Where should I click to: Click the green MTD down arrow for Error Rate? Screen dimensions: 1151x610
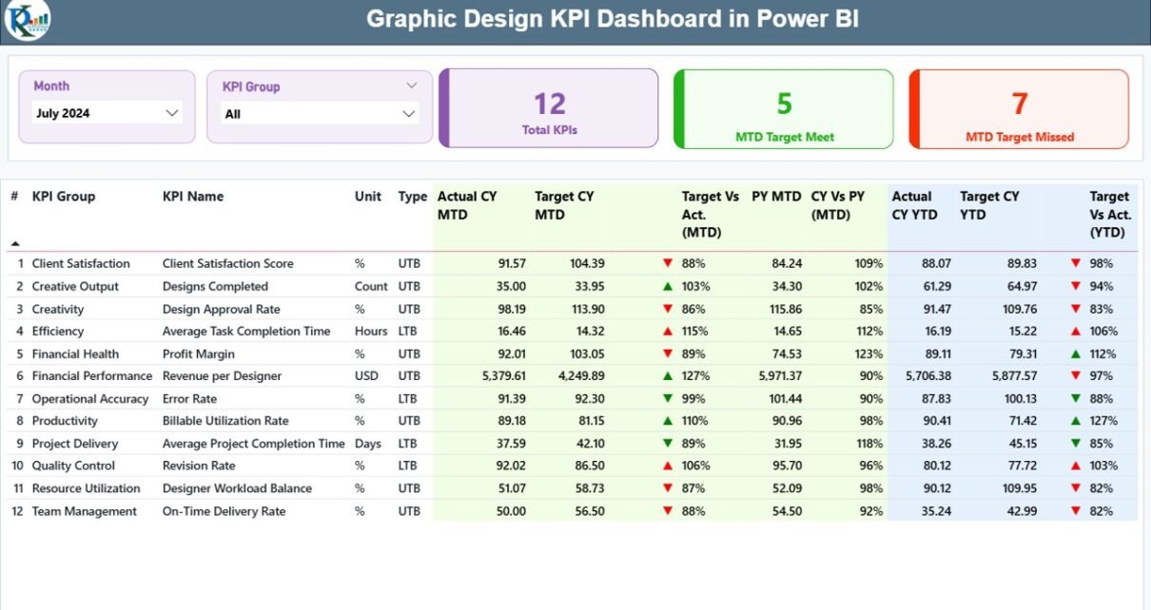click(668, 399)
